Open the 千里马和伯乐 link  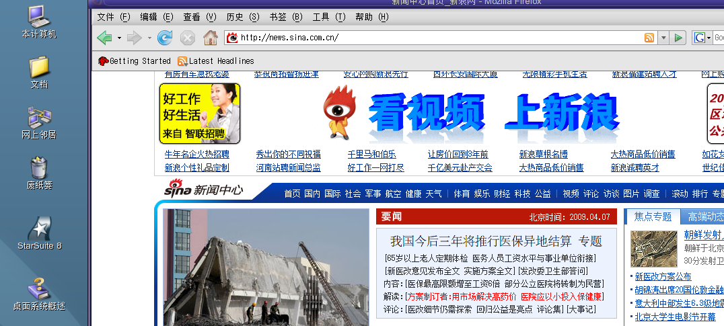point(371,154)
